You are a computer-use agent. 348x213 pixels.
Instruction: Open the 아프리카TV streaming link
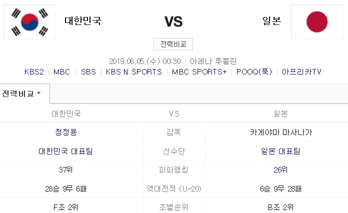click(x=301, y=71)
